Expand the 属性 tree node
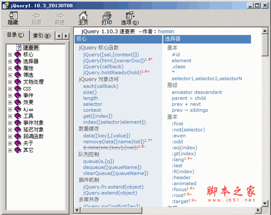This screenshot has width=271, height=215. [10, 68]
